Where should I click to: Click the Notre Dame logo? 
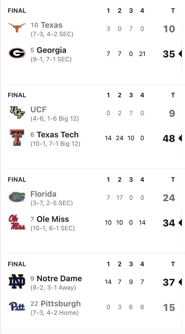17,281
